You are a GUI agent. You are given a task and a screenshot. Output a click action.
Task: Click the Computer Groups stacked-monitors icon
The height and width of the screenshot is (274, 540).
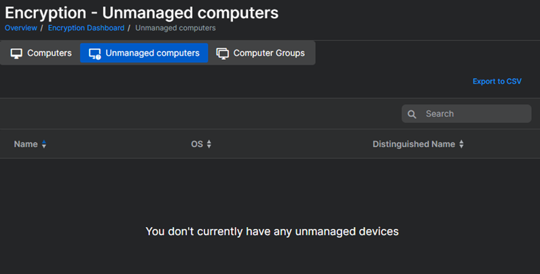(222, 53)
